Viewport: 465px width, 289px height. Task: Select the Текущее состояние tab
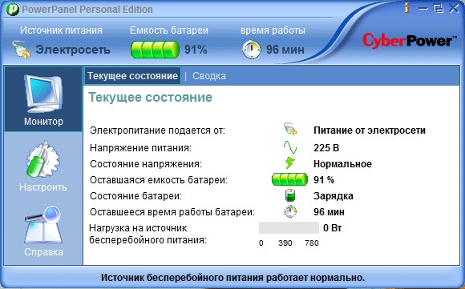132,76
